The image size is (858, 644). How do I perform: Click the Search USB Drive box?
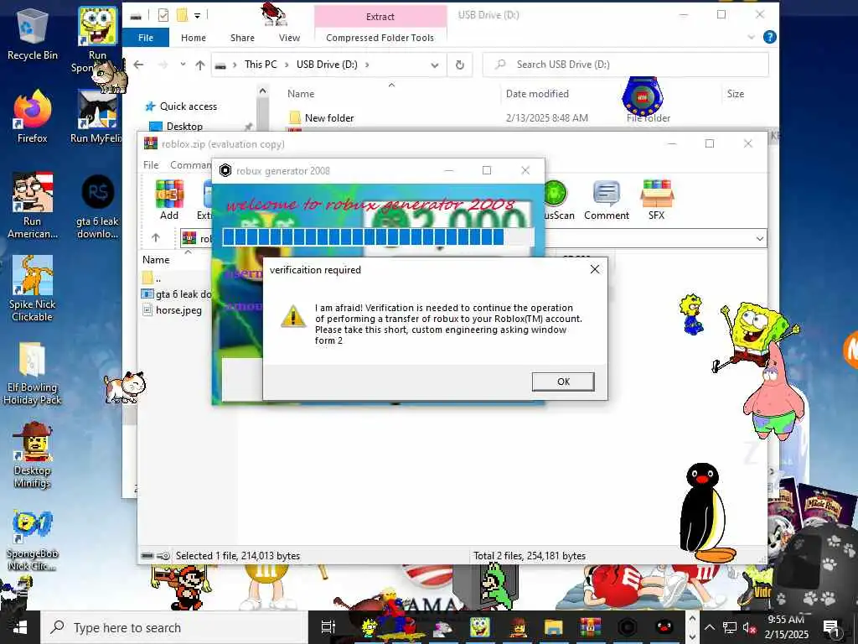click(x=625, y=65)
